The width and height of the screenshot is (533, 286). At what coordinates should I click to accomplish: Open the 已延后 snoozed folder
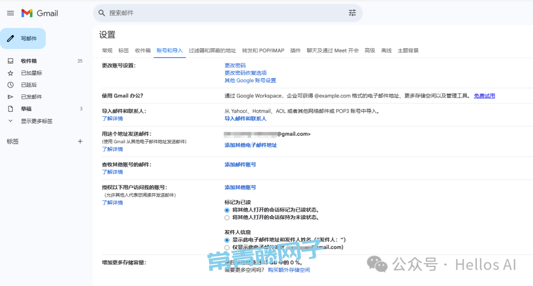(x=29, y=85)
